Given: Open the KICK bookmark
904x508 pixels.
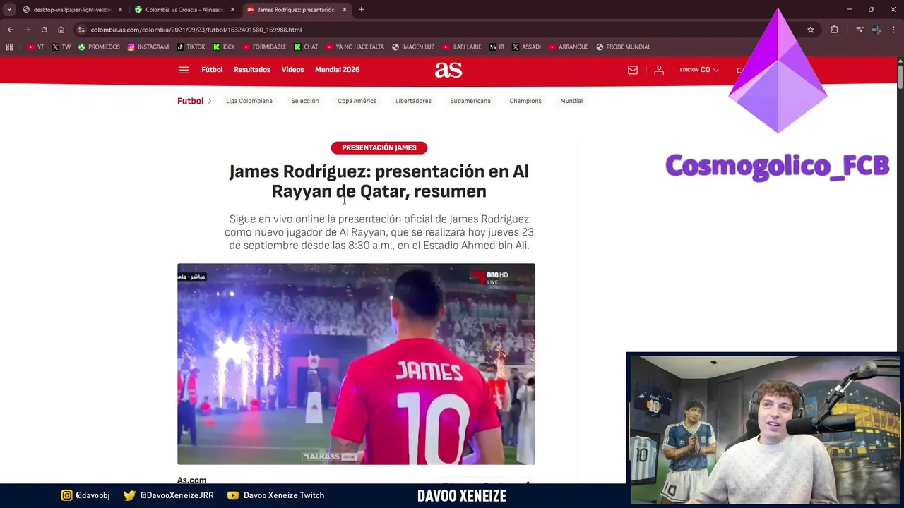Looking at the screenshot, I should pos(224,47).
